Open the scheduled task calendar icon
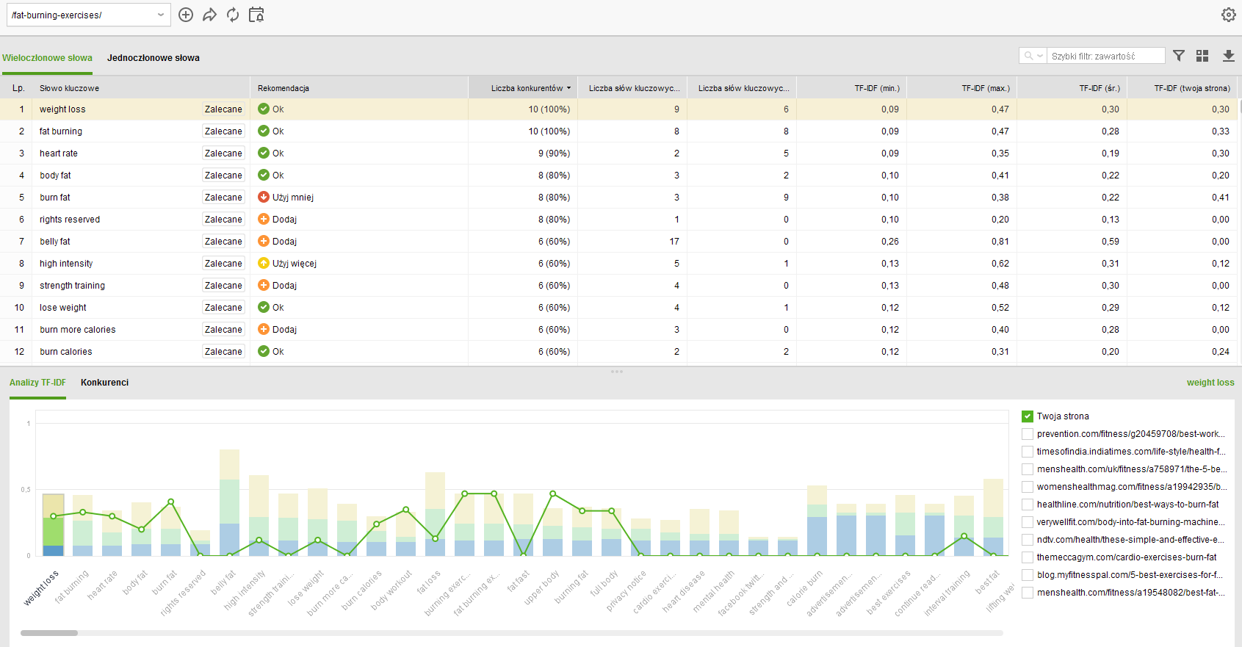The height and width of the screenshot is (647, 1242). coord(256,15)
